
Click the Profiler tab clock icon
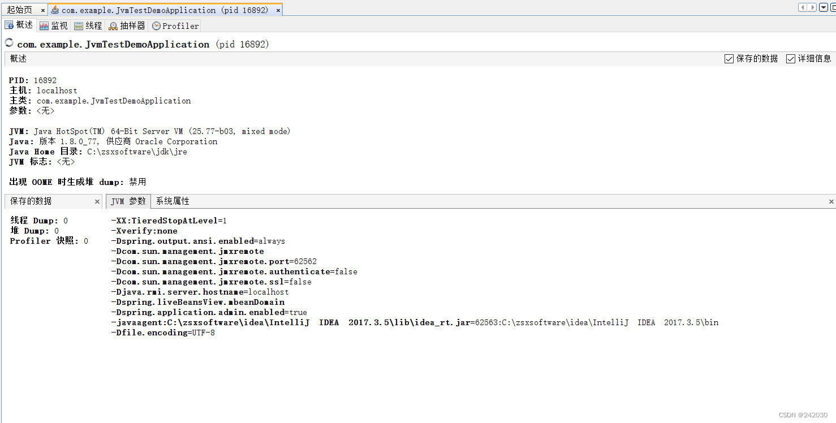click(156, 26)
